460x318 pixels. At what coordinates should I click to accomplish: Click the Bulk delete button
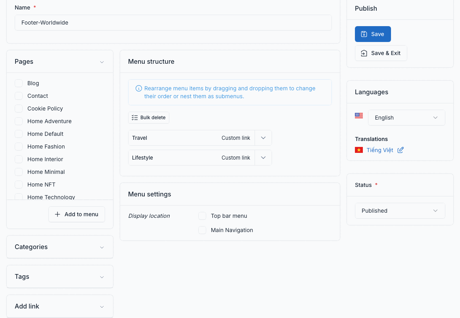[x=148, y=118]
